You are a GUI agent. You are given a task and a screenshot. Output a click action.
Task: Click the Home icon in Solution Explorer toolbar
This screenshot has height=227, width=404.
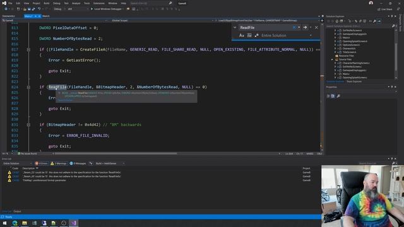pyautogui.click(x=336, y=21)
